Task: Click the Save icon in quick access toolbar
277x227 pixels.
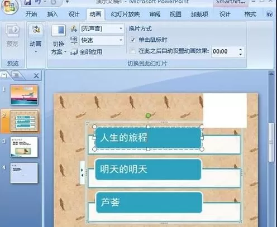Action: click(x=27, y=2)
